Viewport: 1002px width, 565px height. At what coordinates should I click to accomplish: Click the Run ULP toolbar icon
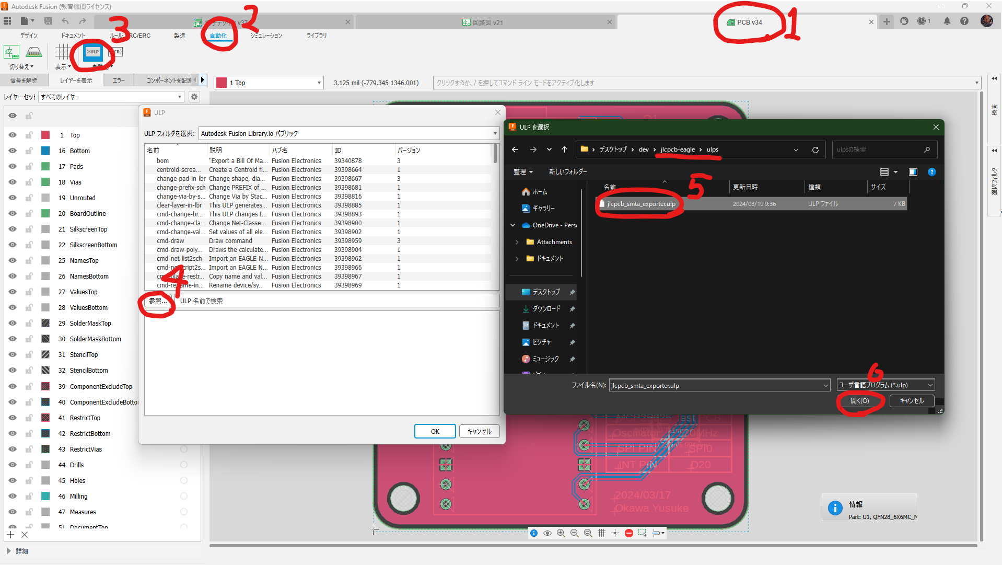pos(93,52)
